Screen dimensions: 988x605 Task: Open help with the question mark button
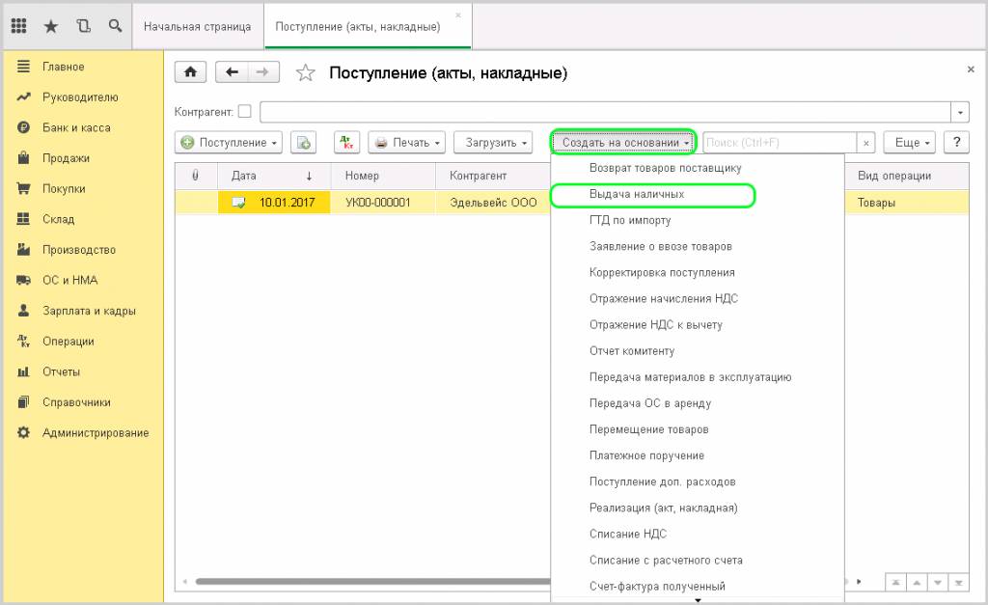(956, 143)
